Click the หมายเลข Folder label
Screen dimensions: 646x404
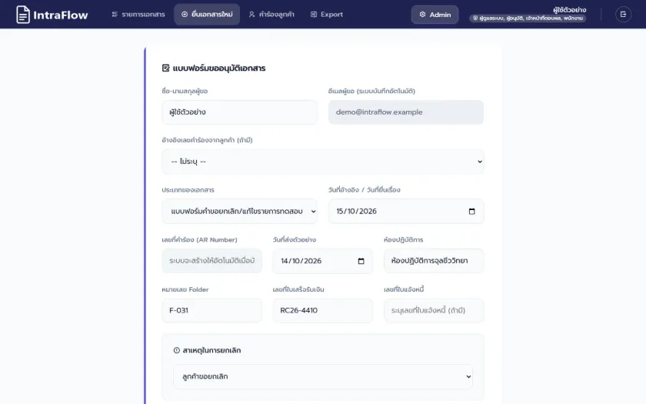[185, 289]
